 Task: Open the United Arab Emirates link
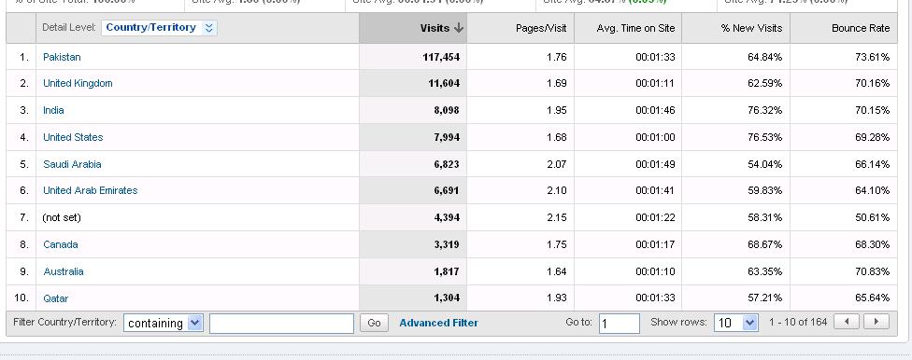(x=90, y=190)
